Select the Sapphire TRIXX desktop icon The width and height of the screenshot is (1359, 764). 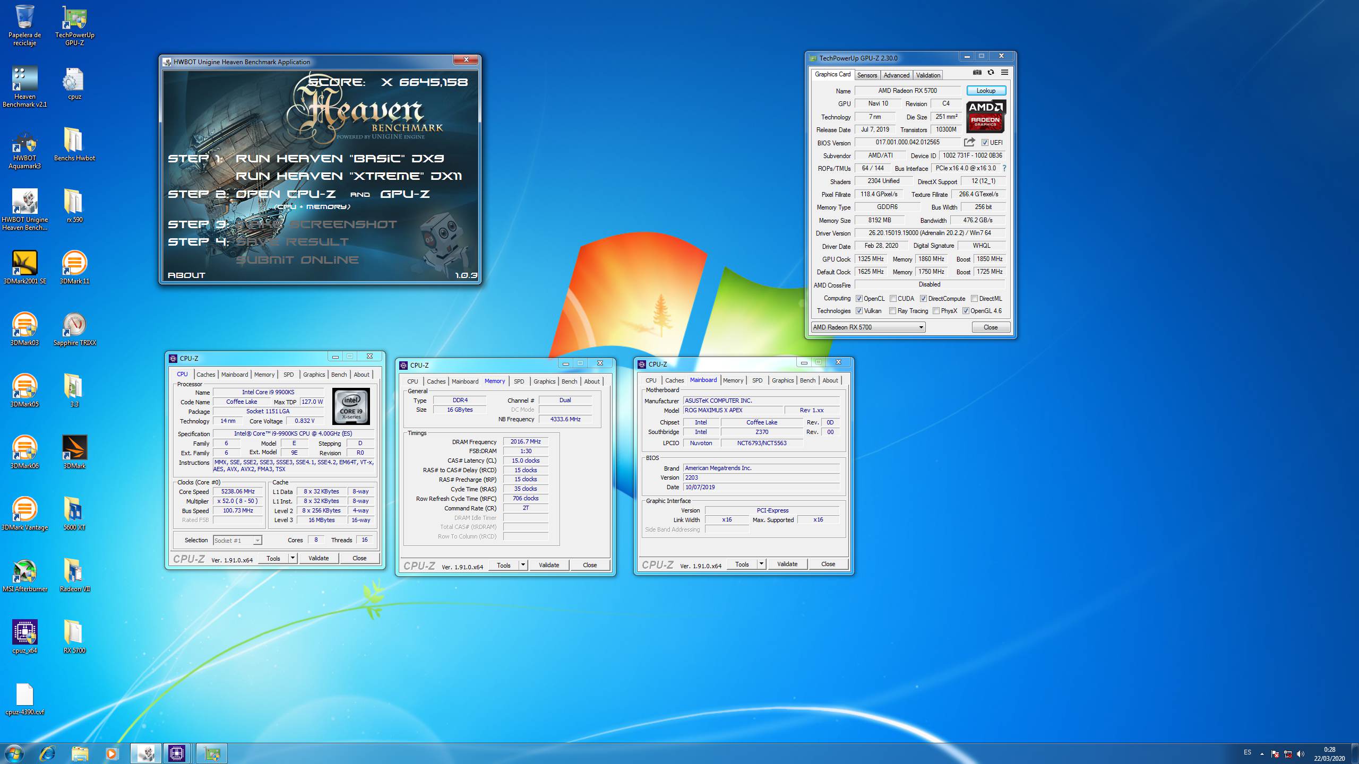(x=74, y=329)
